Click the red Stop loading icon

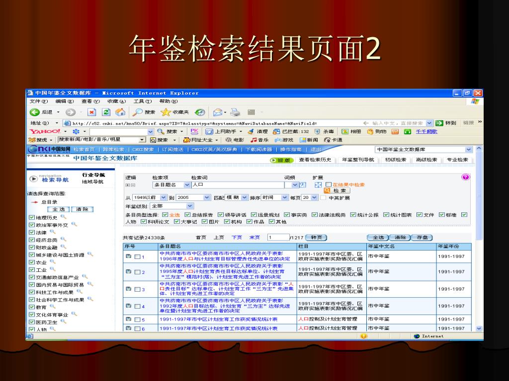click(92, 113)
